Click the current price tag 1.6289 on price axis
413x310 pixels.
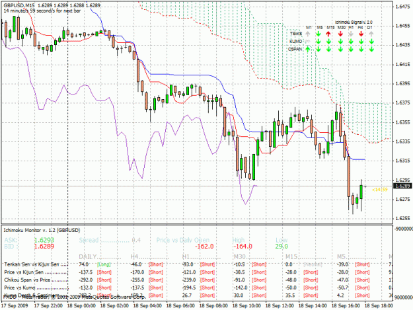pyautogui.click(x=402, y=186)
